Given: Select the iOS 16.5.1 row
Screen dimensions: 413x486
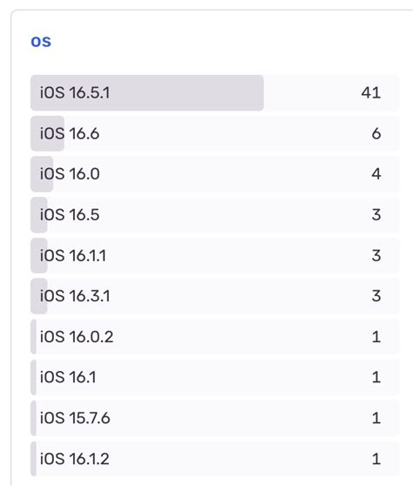Looking at the screenshot, I should click(215, 92).
